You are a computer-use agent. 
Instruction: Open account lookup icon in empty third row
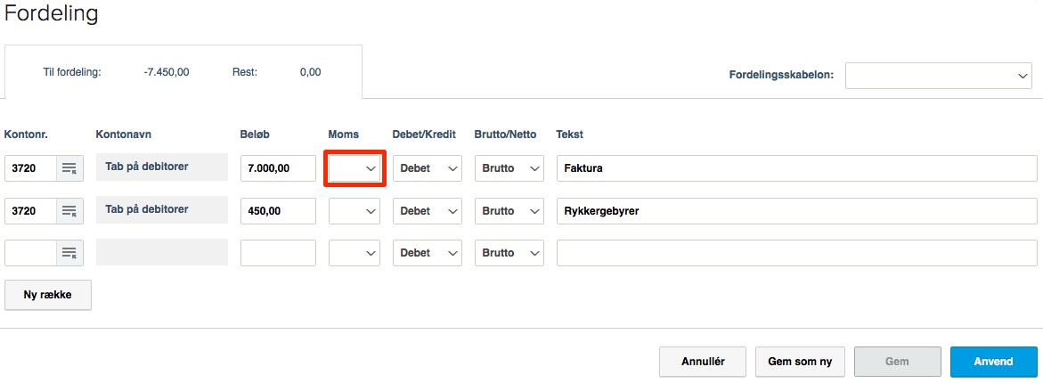point(69,253)
